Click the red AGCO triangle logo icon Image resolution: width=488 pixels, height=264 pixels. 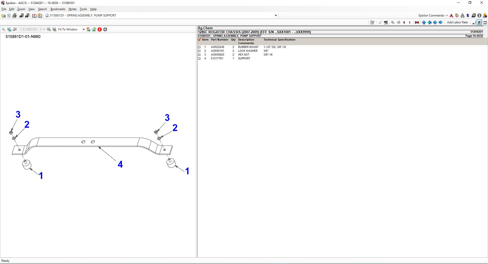tap(451, 15)
